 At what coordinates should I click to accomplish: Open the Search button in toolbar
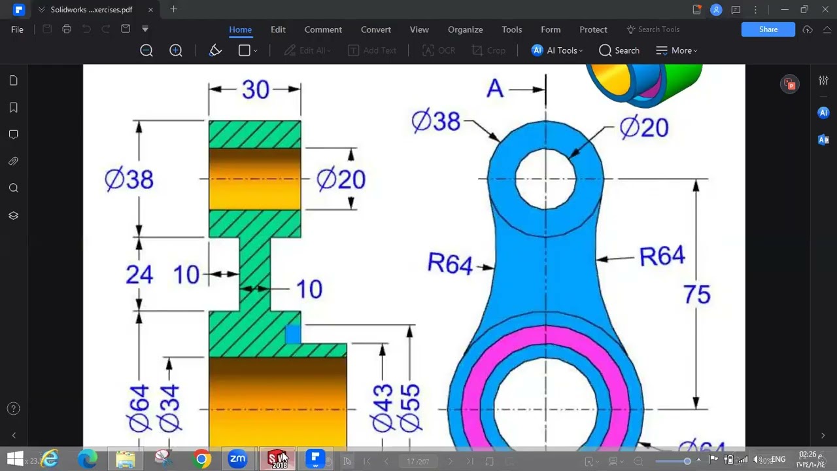(619, 50)
